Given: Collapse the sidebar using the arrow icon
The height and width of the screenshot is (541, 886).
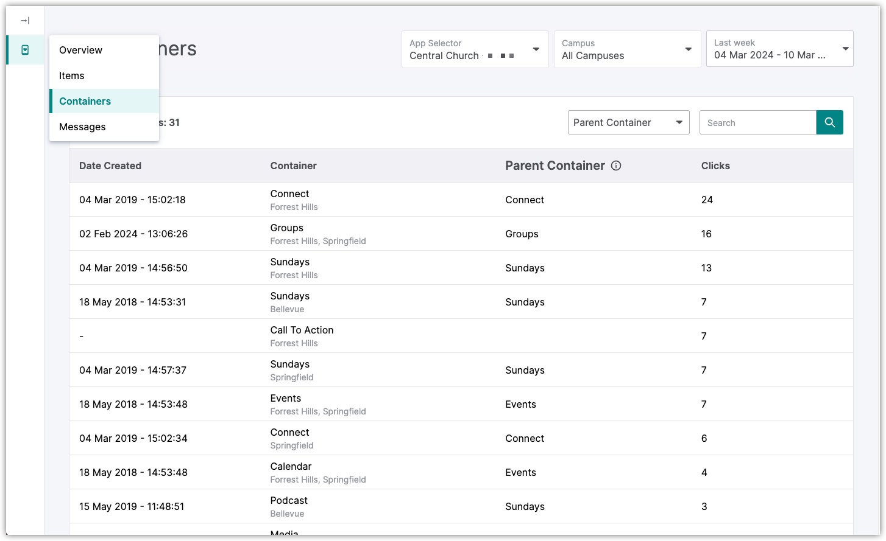Looking at the screenshot, I should coord(24,20).
